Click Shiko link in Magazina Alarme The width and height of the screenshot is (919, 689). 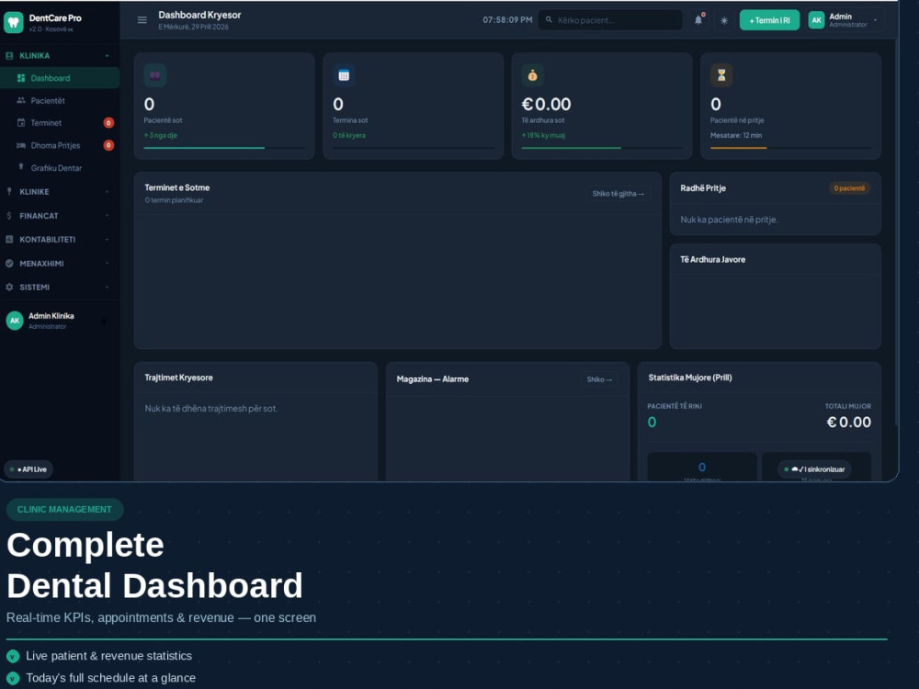click(599, 379)
